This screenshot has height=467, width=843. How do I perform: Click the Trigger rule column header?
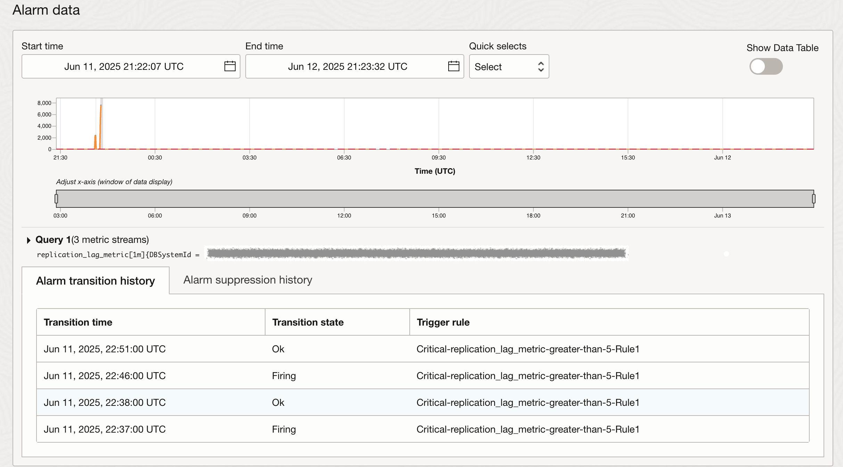tap(443, 322)
